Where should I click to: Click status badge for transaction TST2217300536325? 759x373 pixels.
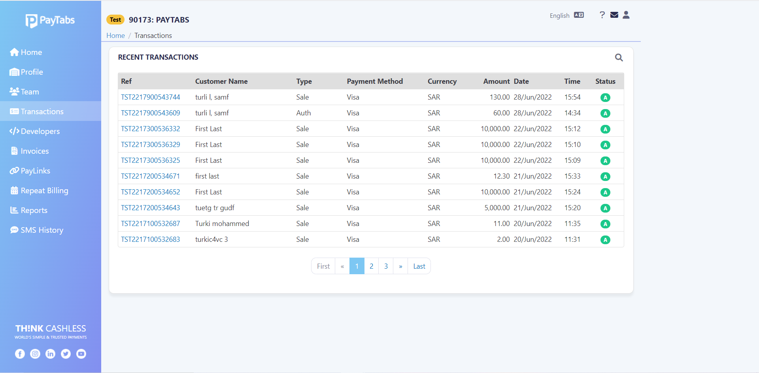[605, 161]
